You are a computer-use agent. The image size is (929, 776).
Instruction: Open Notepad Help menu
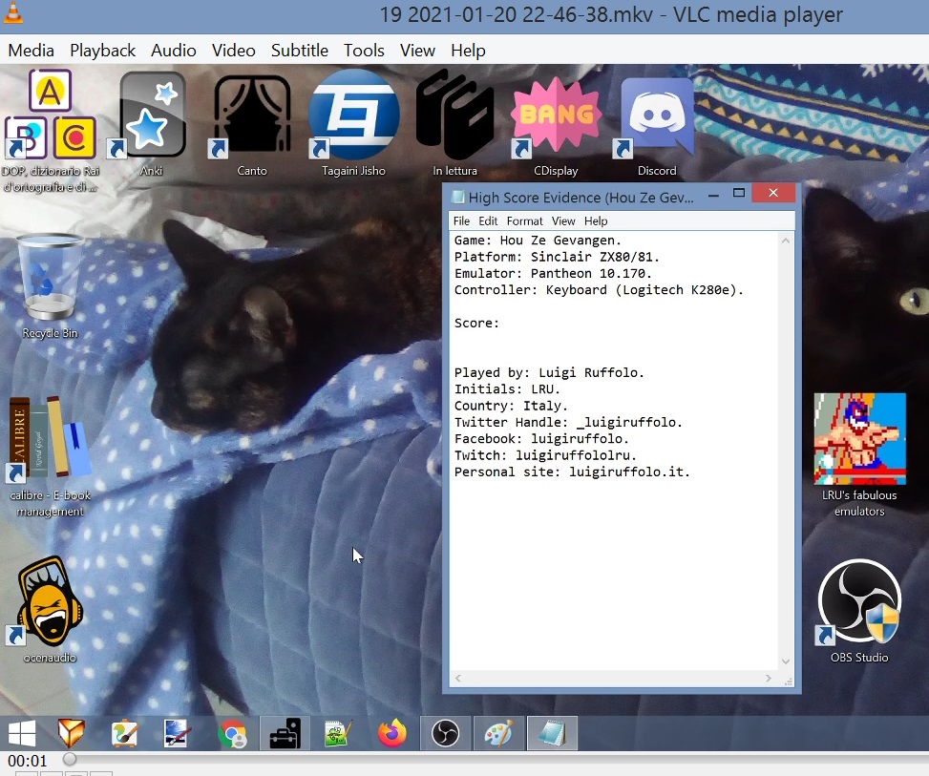596,220
